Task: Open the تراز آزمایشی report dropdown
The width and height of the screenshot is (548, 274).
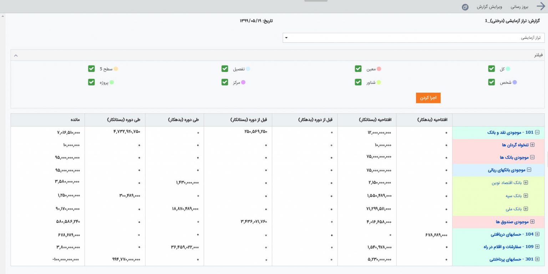Action: [413, 38]
